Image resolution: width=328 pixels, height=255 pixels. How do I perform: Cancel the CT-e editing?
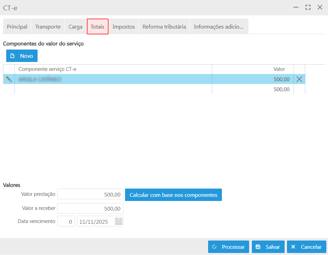(306, 247)
